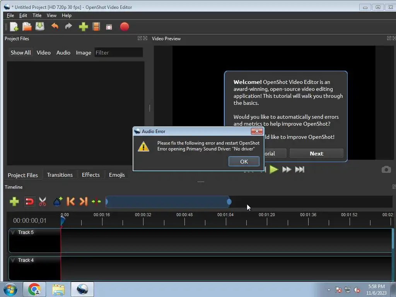Jump to the end of the preview
396x297 pixels.
click(x=300, y=169)
